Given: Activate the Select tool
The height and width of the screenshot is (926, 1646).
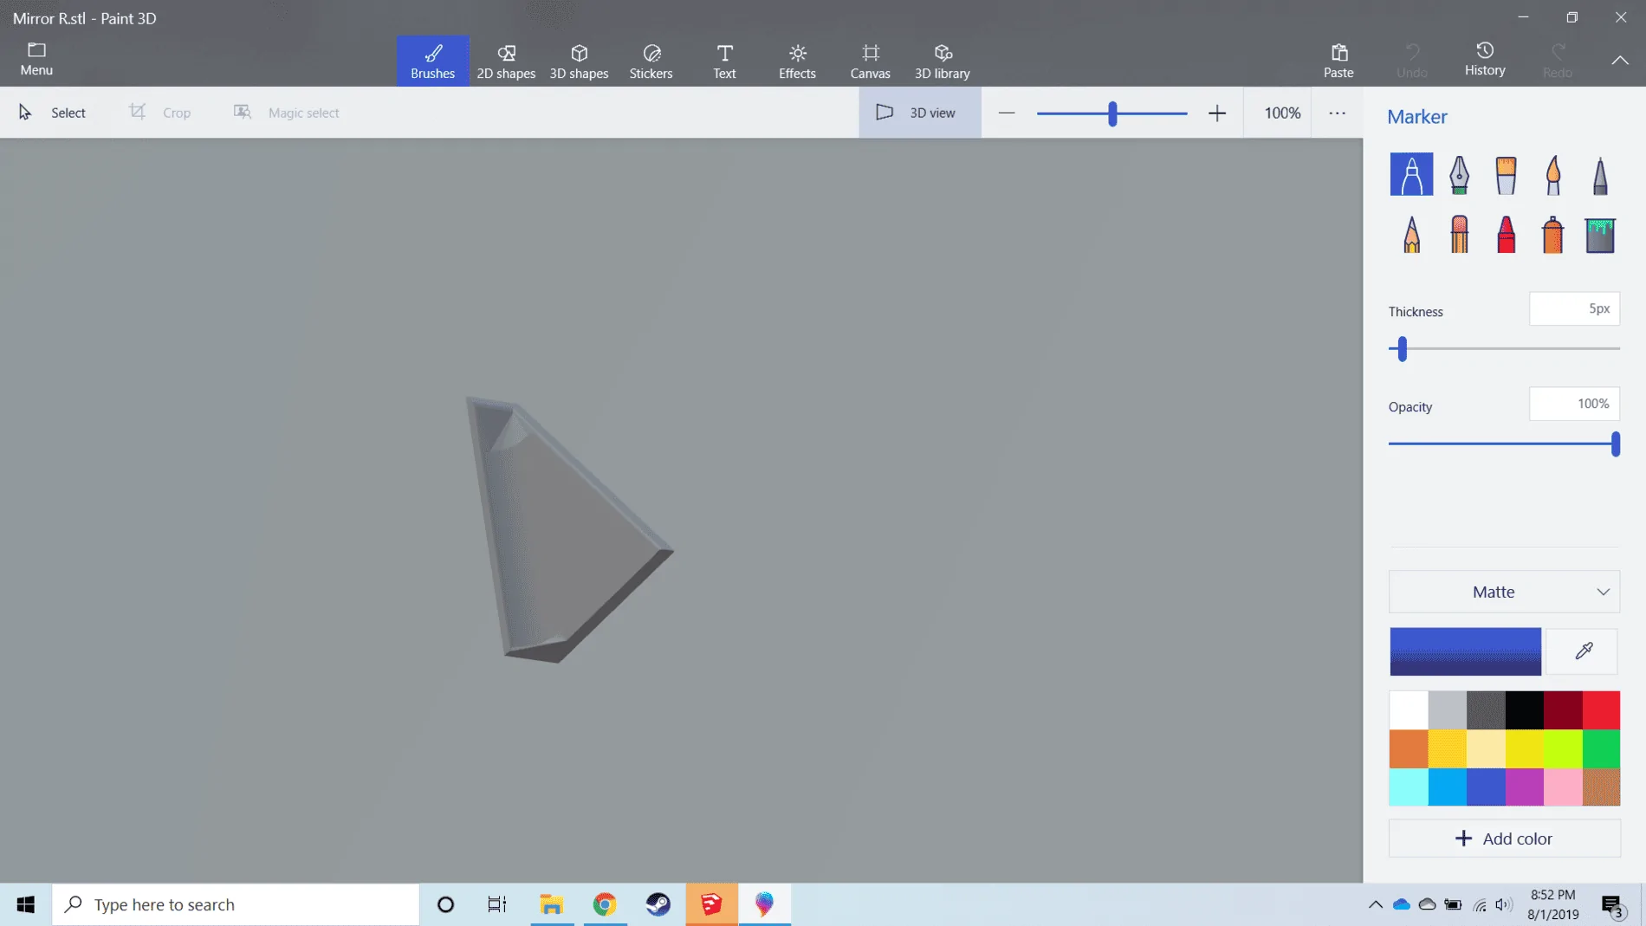Looking at the screenshot, I should click(x=52, y=113).
